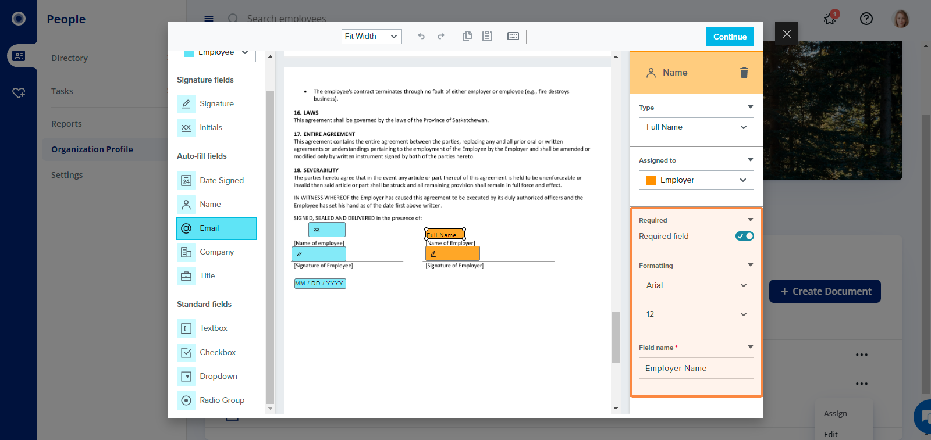
Task: Select the Full Name field on document
Action: pos(445,234)
